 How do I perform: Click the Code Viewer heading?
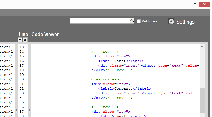45,35
